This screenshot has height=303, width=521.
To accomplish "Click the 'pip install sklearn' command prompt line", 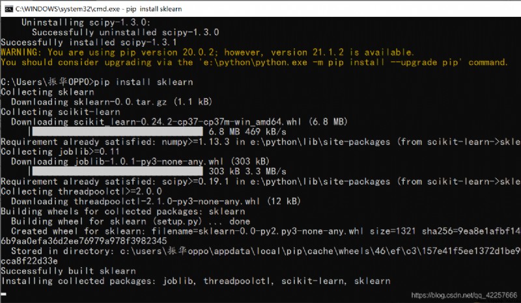I will coord(96,82).
